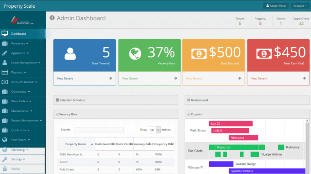Click the credit card icon beside Payment

(x=5, y=72)
